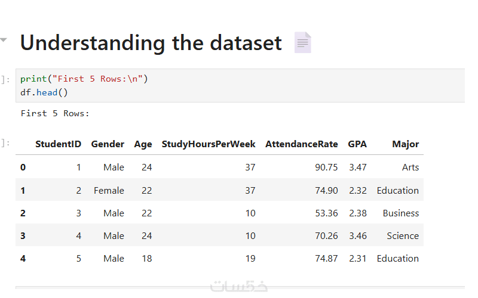Select the Gender column header
This screenshot has height=298, width=478.
click(x=108, y=144)
